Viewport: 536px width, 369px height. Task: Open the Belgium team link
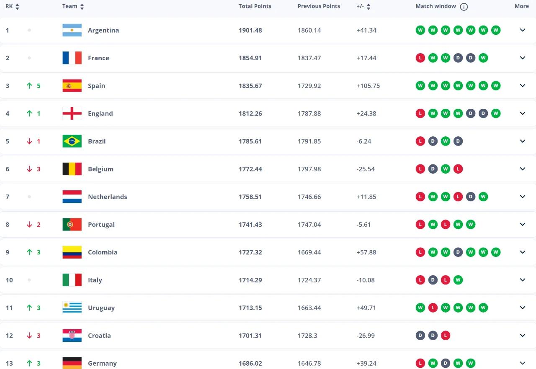[x=100, y=169]
